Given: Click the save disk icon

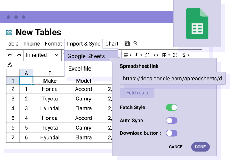Looking at the screenshot, I should 127,43.
